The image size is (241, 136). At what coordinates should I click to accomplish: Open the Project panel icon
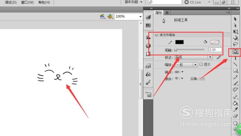[149, 94]
